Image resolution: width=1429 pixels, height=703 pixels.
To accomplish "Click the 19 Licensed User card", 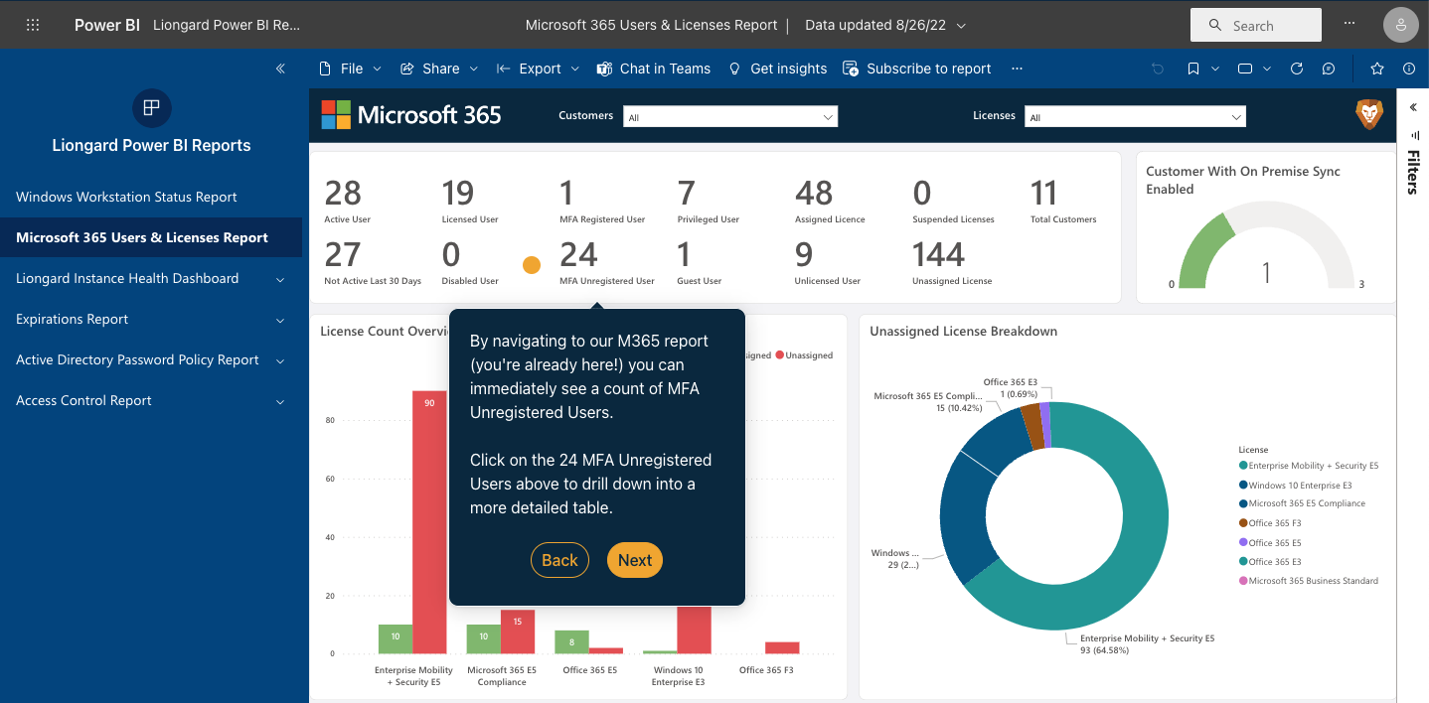I will point(470,200).
